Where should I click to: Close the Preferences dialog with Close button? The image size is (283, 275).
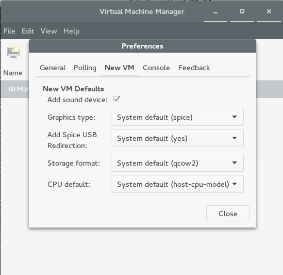[228, 214]
